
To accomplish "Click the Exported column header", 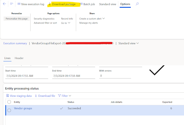I will pos(167,102).
